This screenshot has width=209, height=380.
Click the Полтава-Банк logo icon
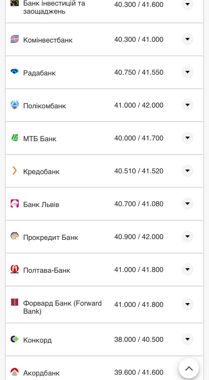point(15,269)
